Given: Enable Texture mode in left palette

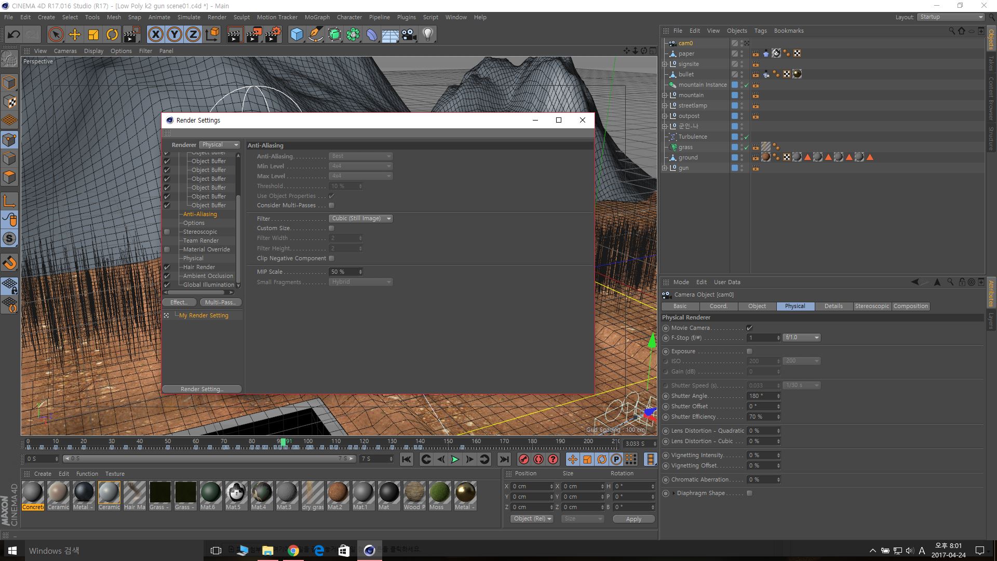Looking at the screenshot, I should pyautogui.click(x=9, y=102).
